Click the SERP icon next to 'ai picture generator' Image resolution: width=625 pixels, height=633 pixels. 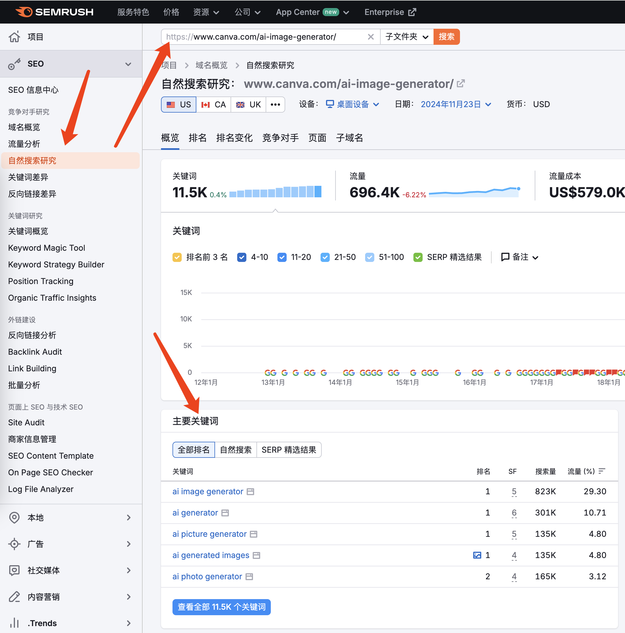(x=254, y=534)
